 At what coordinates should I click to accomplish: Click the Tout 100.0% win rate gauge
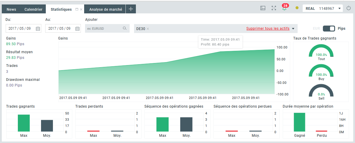coord(321,52)
